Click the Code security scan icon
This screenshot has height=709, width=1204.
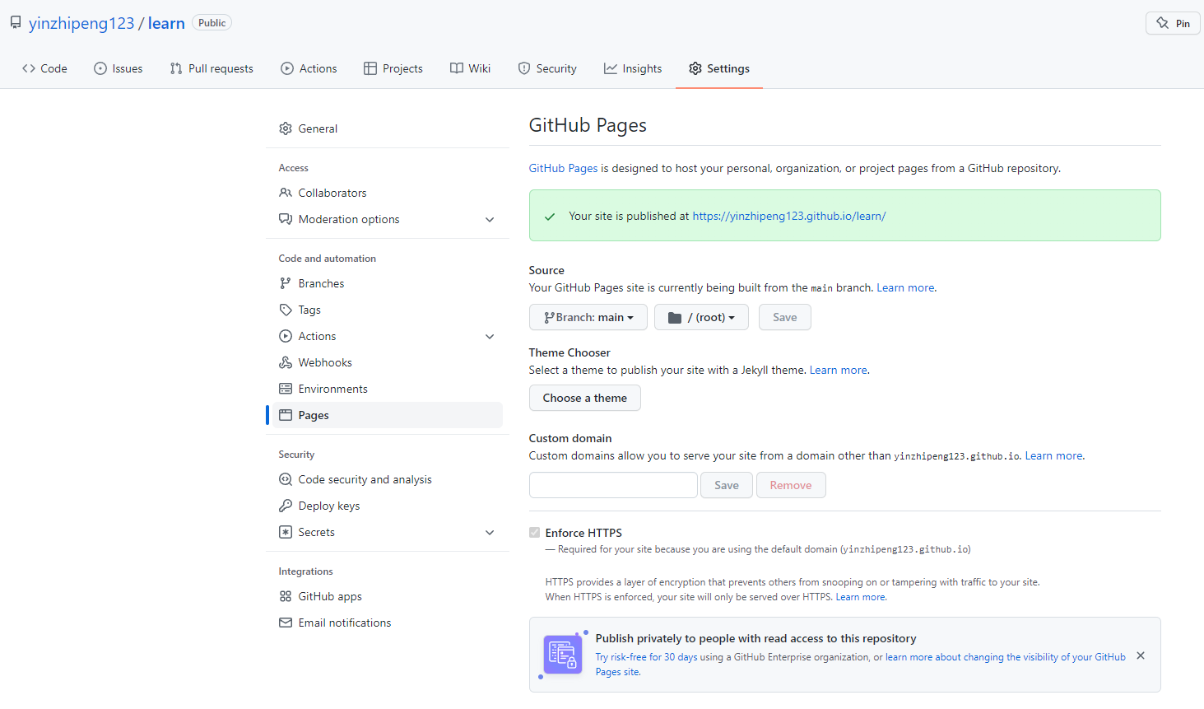point(286,479)
